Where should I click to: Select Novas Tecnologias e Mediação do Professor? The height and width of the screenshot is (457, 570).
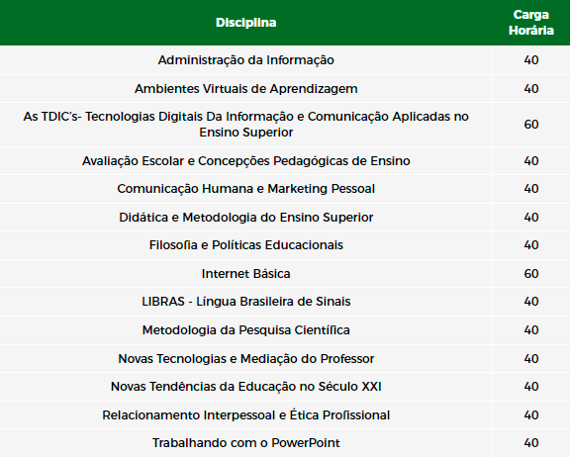tap(246, 359)
